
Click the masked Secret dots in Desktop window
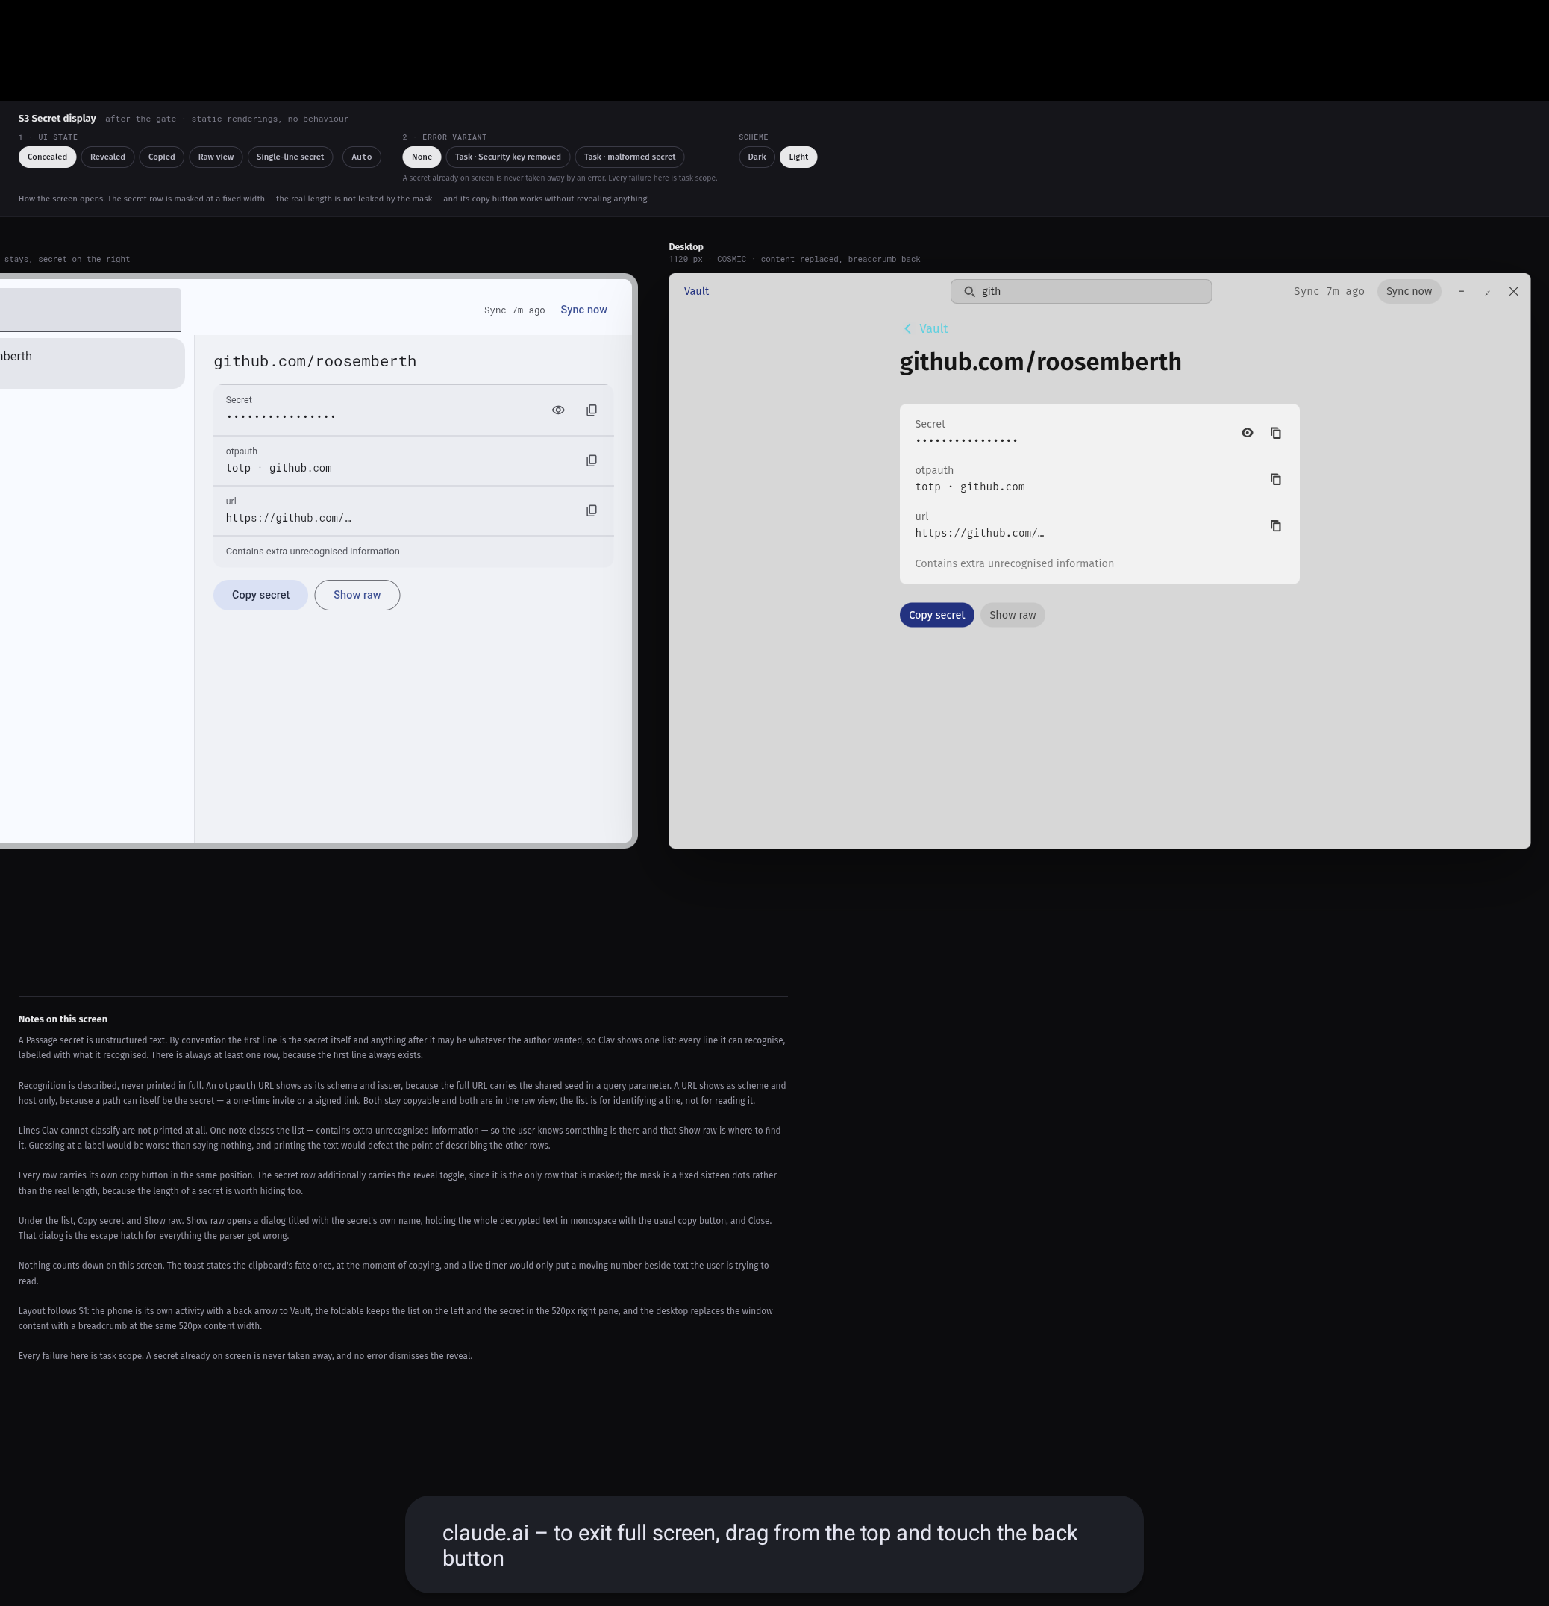pos(966,441)
